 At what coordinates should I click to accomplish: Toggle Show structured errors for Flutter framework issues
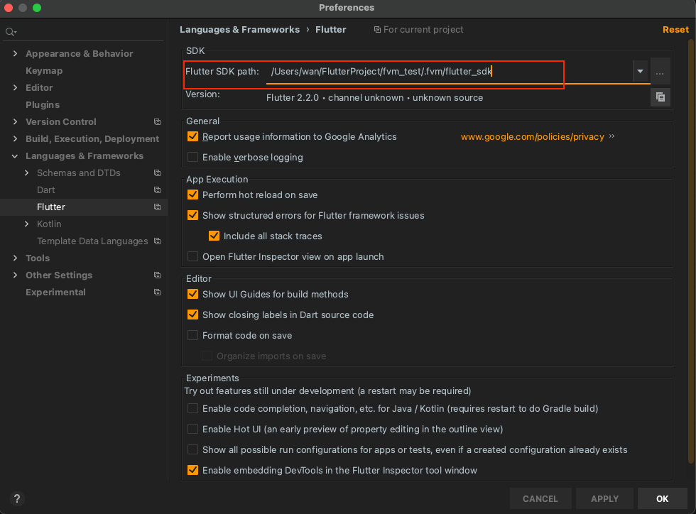(x=192, y=215)
